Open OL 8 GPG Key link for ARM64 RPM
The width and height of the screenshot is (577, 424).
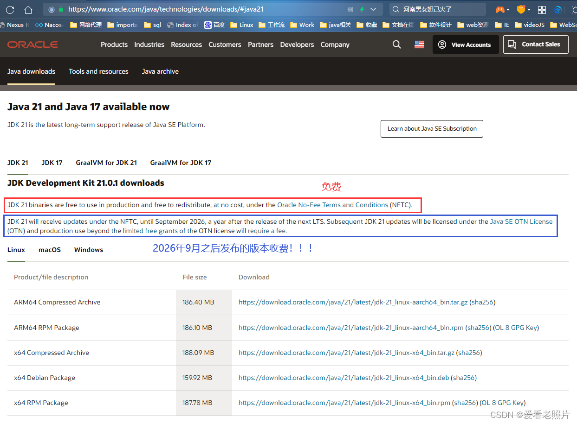pyautogui.click(x=516, y=328)
